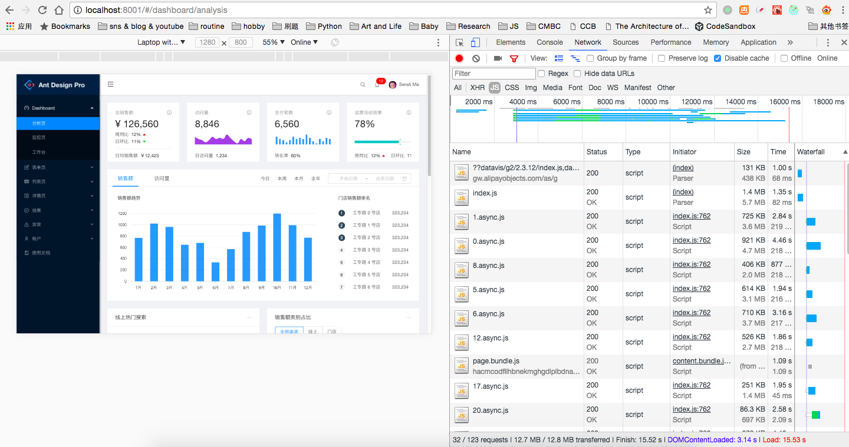Image resolution: width=849 pixels, height=447 pixels.
Task: Open the 访问量 chart tab
Action: [162, 178]
